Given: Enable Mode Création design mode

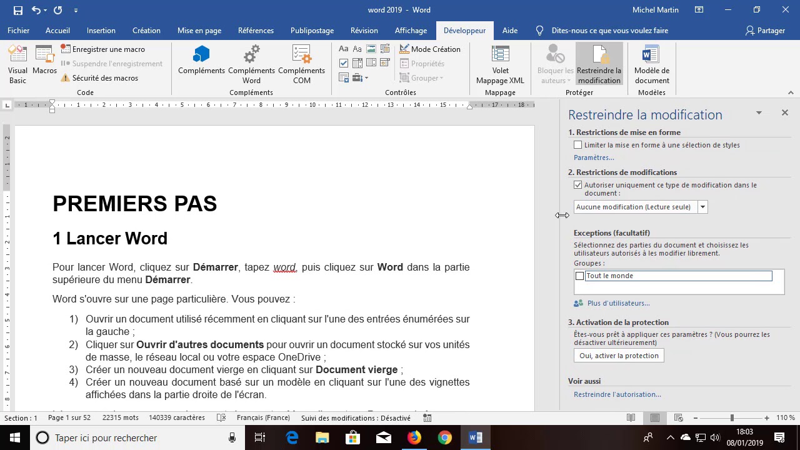Looking at the screenshot, I should coord(429,49).
